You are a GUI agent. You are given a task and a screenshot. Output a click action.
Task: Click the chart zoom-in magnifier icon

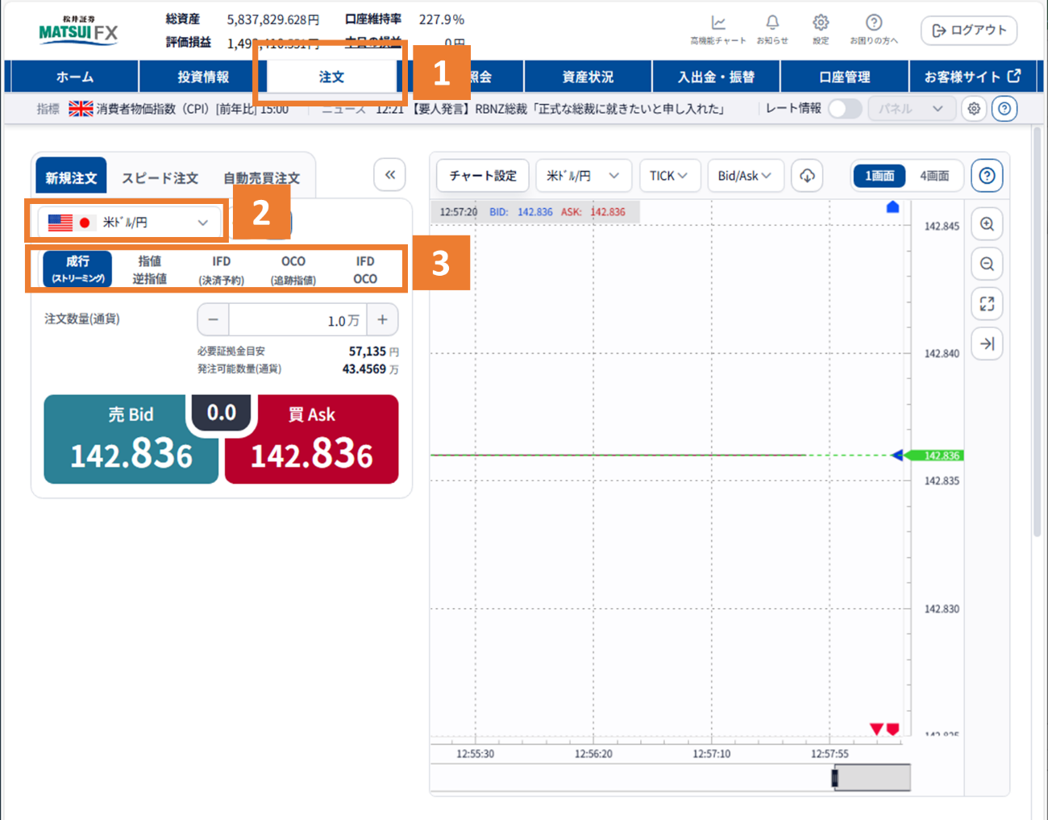987,225
